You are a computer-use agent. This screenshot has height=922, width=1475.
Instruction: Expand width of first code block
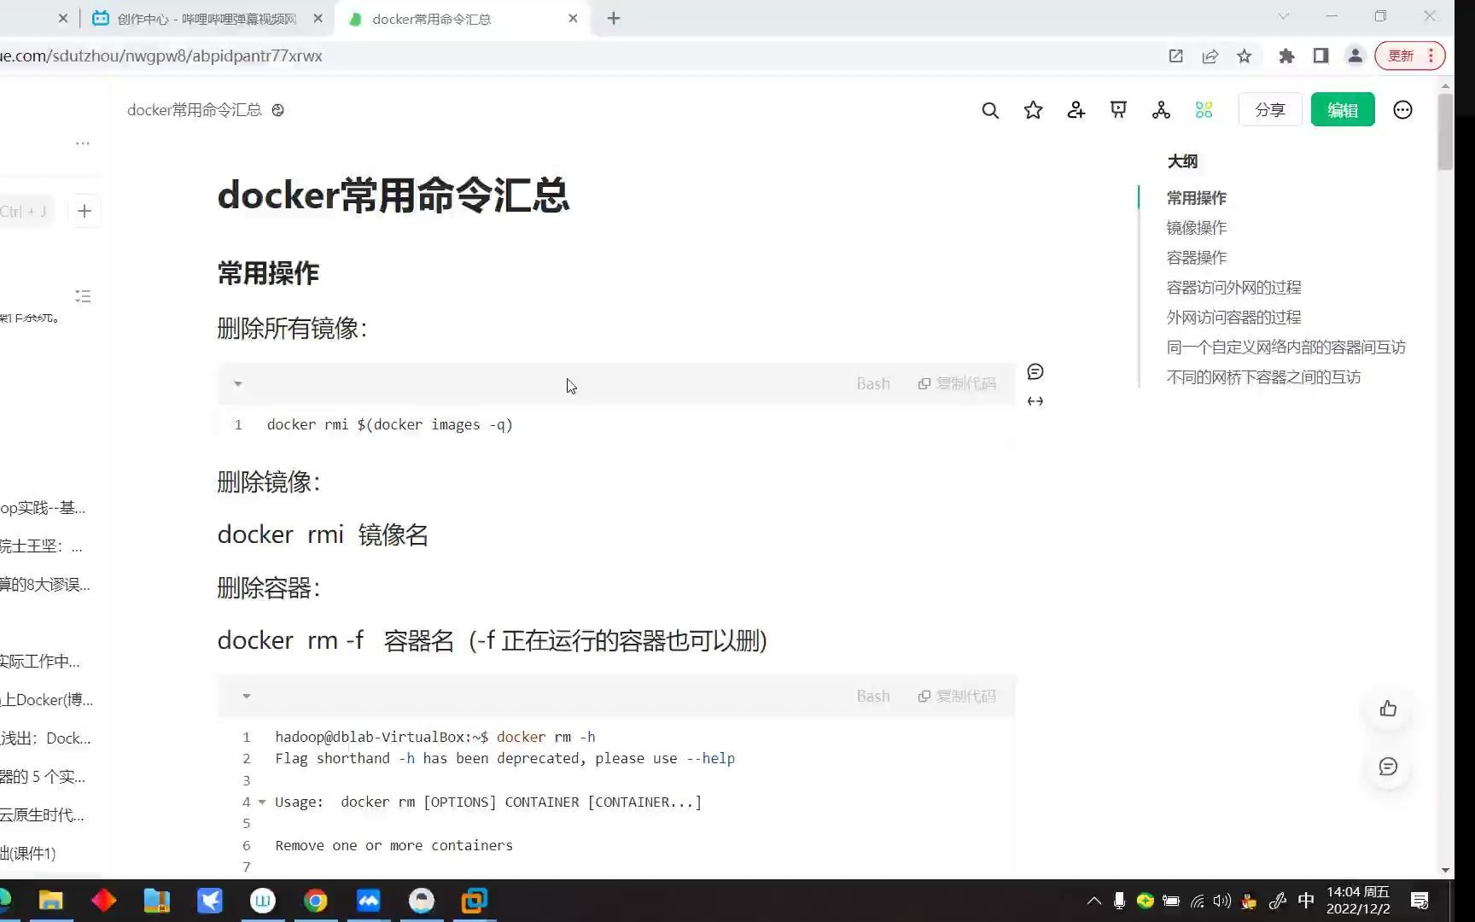click(1035, 401)
